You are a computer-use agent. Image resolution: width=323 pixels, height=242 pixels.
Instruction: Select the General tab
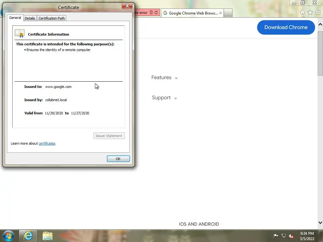[x=15, y=18]
